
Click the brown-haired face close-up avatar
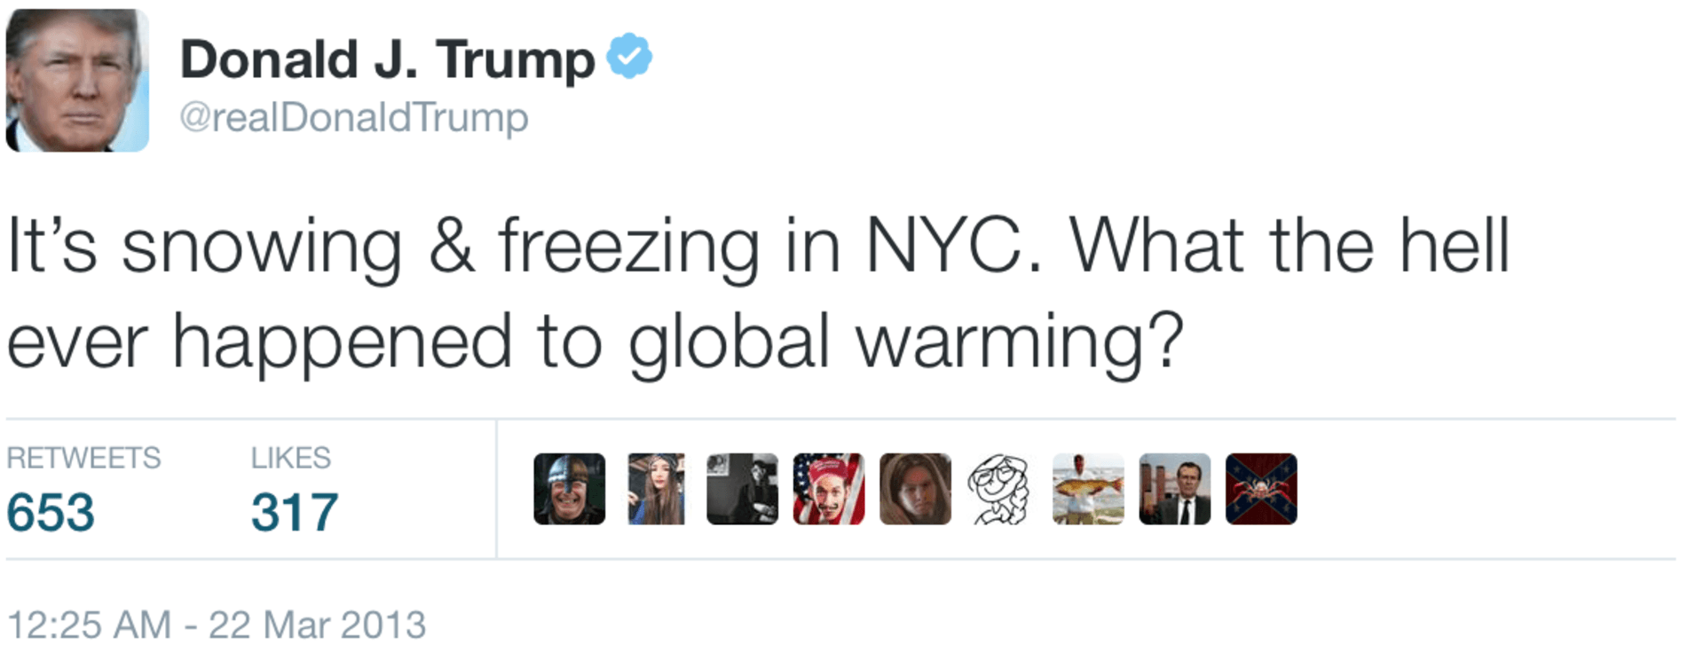pos(915,489)
